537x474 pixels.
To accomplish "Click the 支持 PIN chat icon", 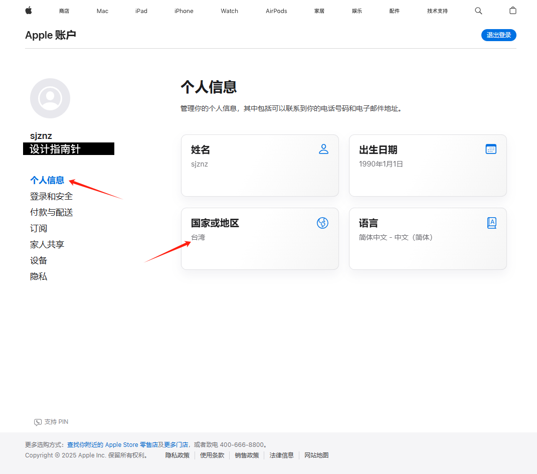I will click(38, 422).
